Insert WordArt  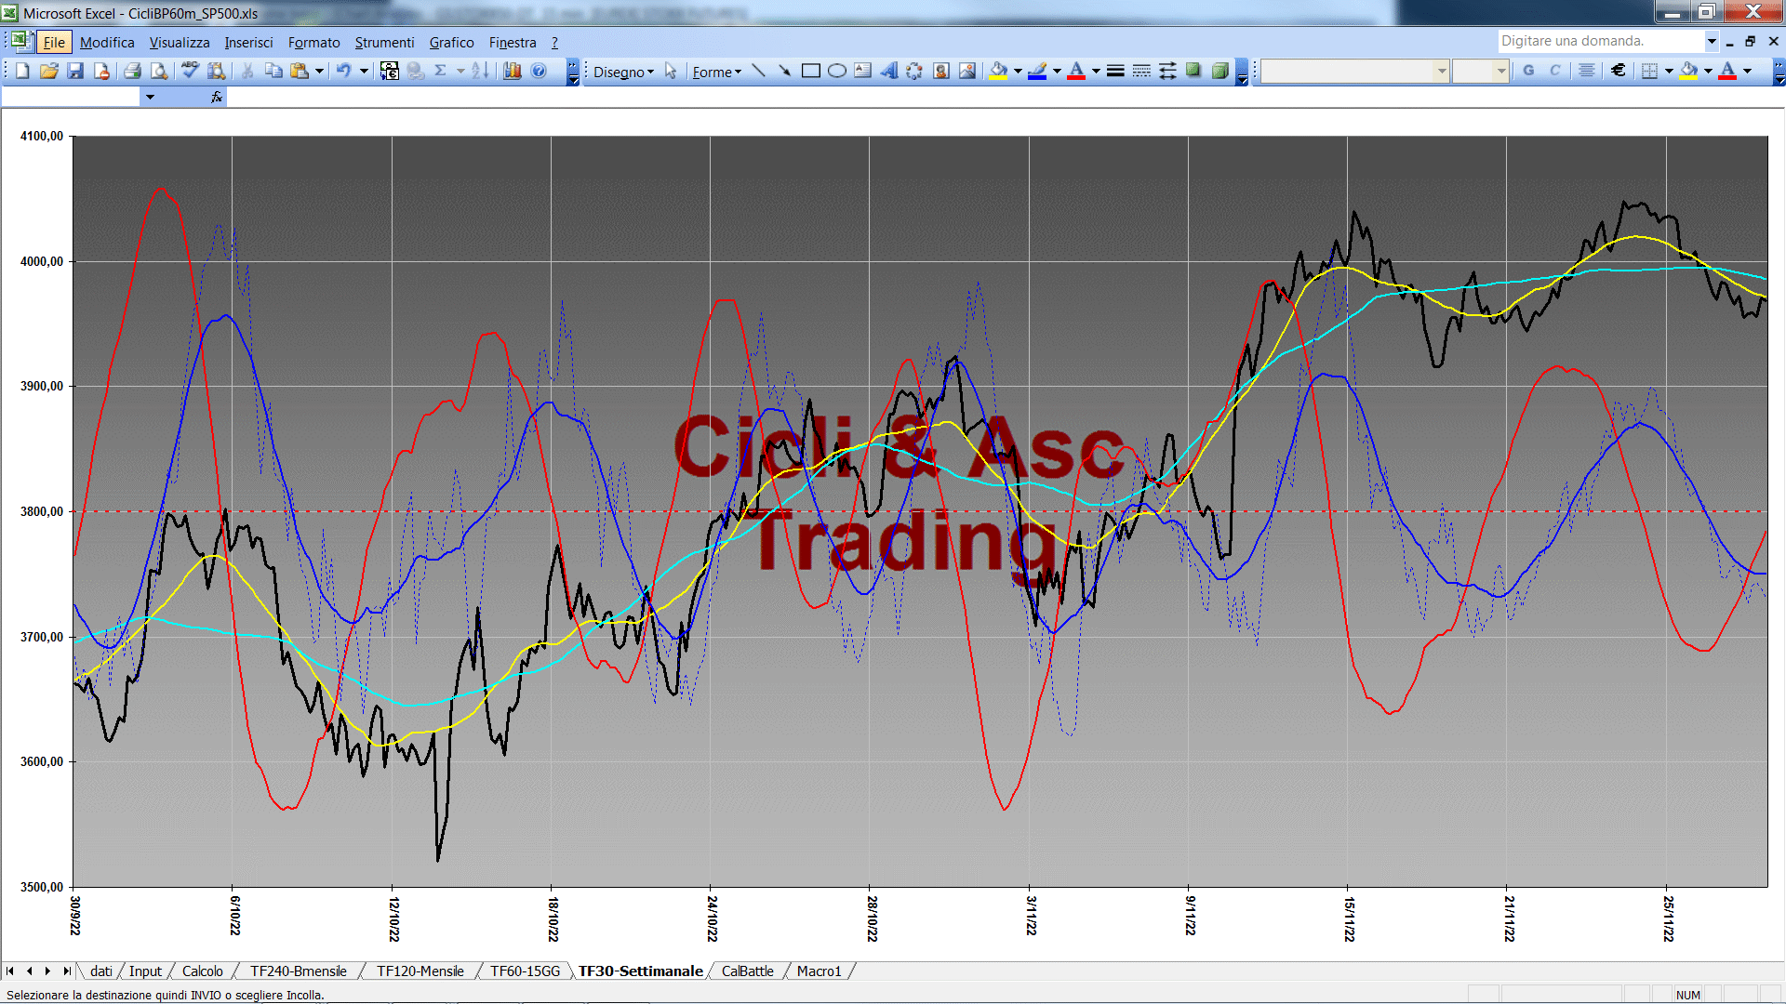[889, 71]
